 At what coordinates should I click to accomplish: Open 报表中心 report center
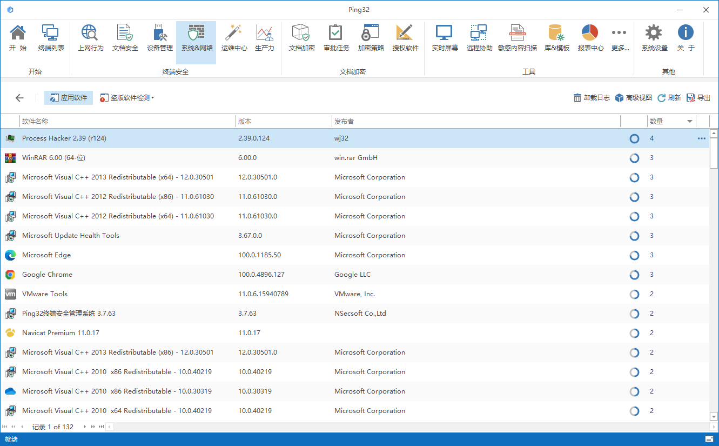click(590, 38)
